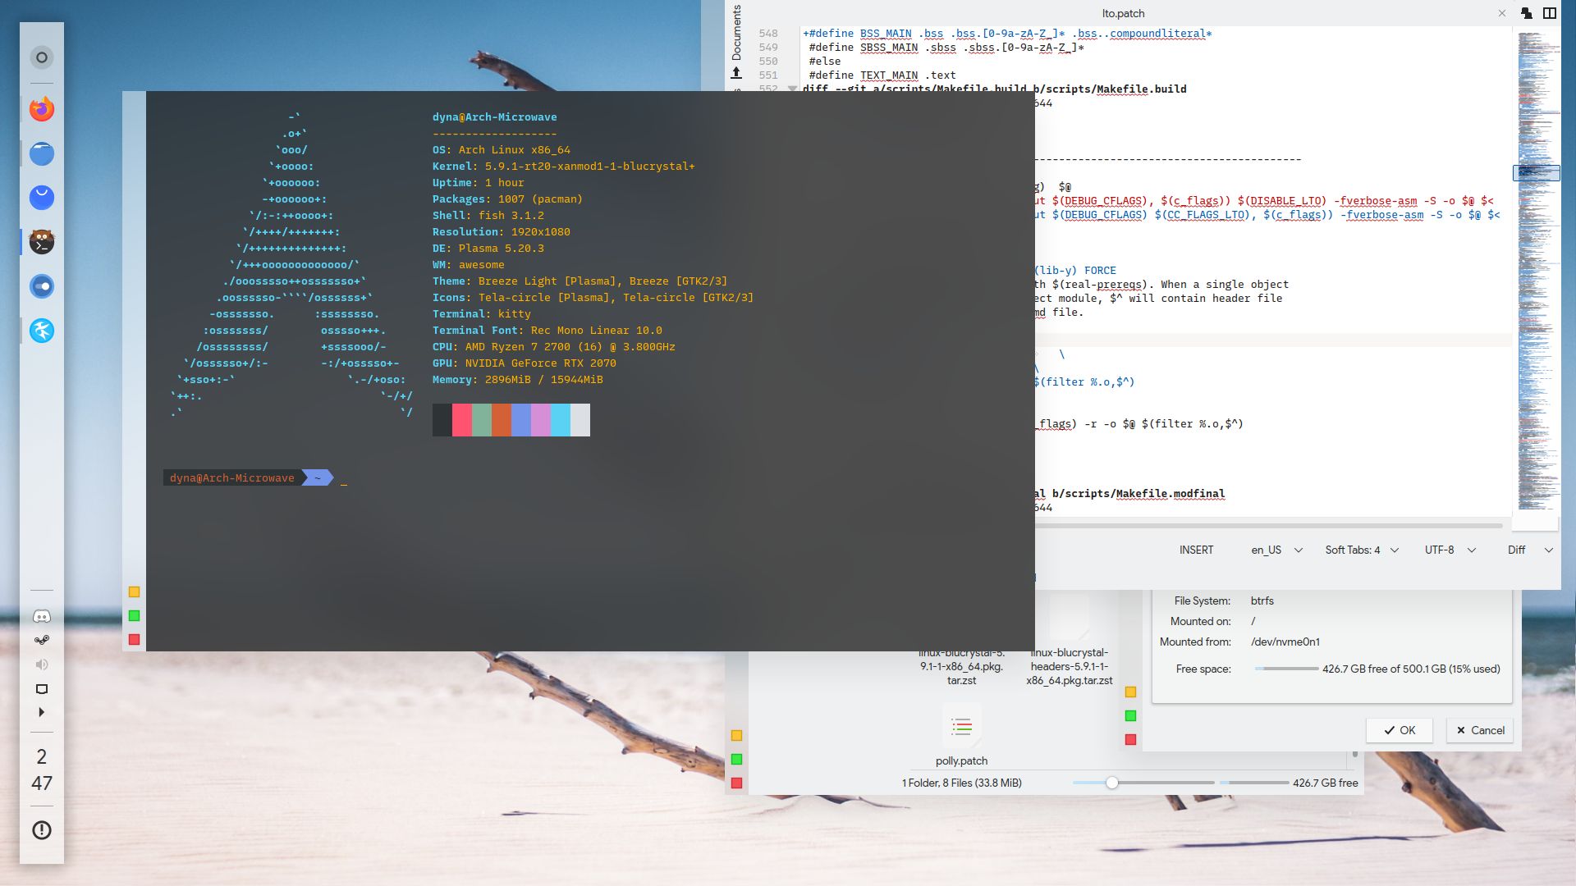1576x886 pixels.
Task: Open the blue toggle-switch settings app in dock
Action: pyautogui.click(x=42, y=286)
